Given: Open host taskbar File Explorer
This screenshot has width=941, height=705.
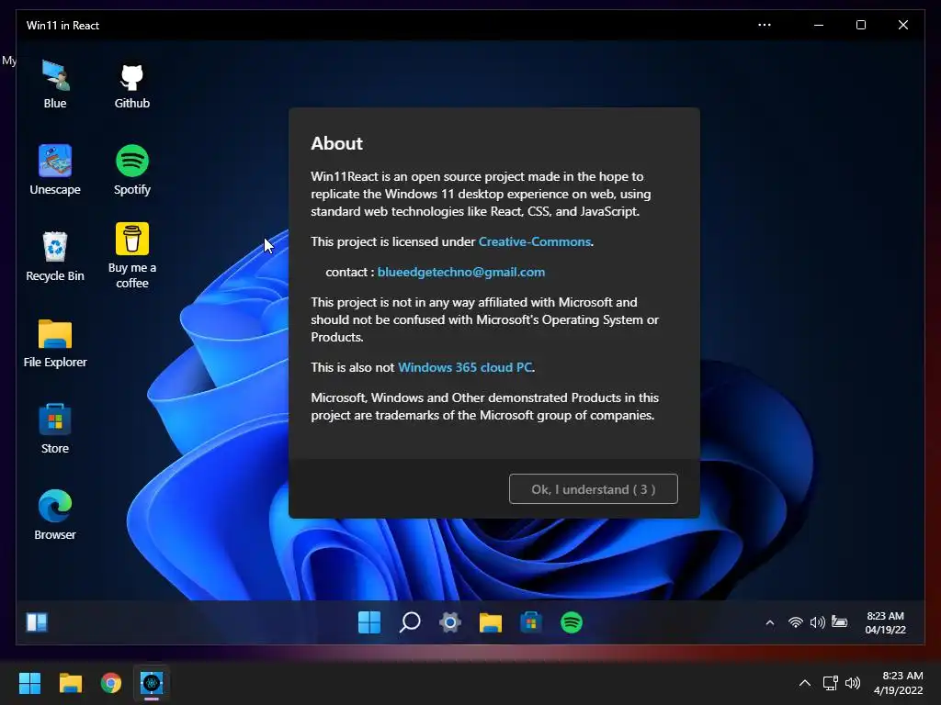Looking at the screenshot, I should (x=70, y=683).
